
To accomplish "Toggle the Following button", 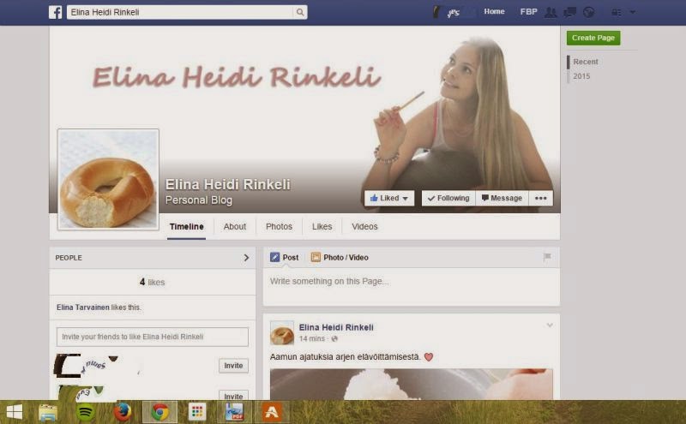I will [447, 198].
